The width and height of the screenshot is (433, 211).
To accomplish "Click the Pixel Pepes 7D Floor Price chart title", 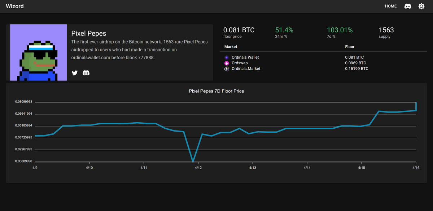I will (216, 91).
